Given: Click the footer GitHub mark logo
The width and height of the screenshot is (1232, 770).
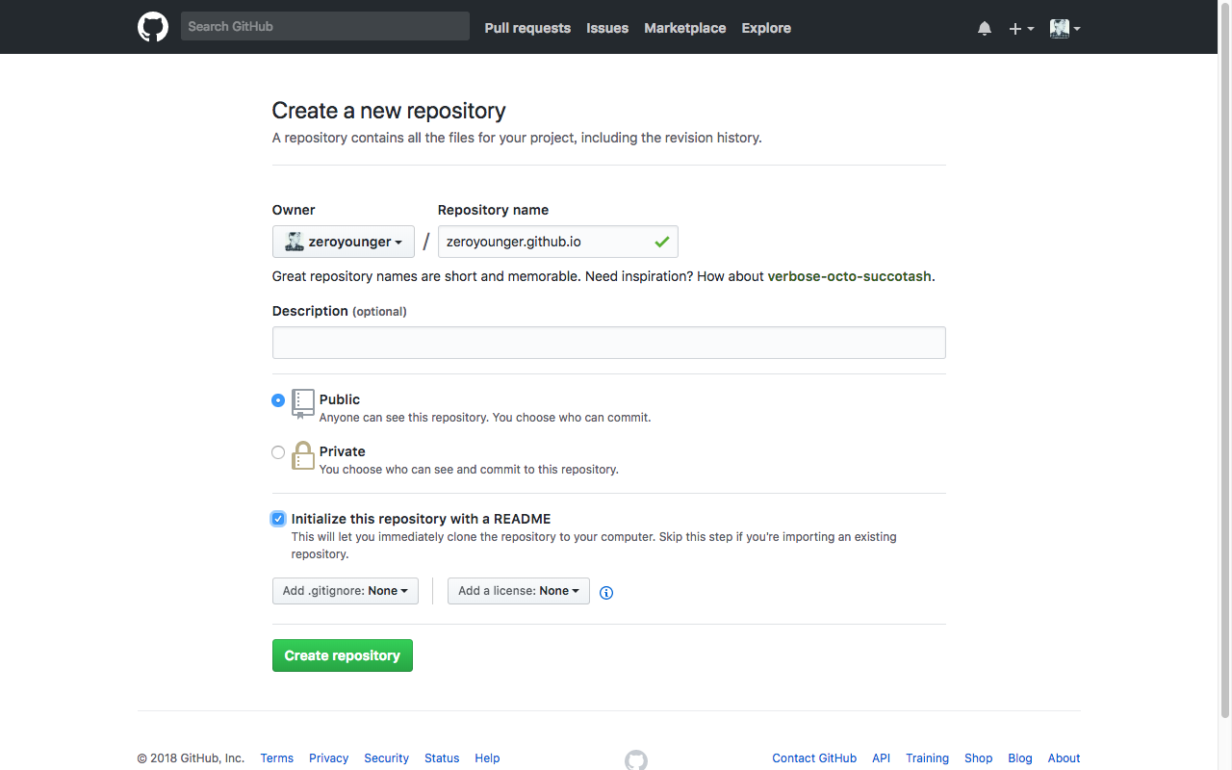Looking at the screenshot, I should point(636,760).
